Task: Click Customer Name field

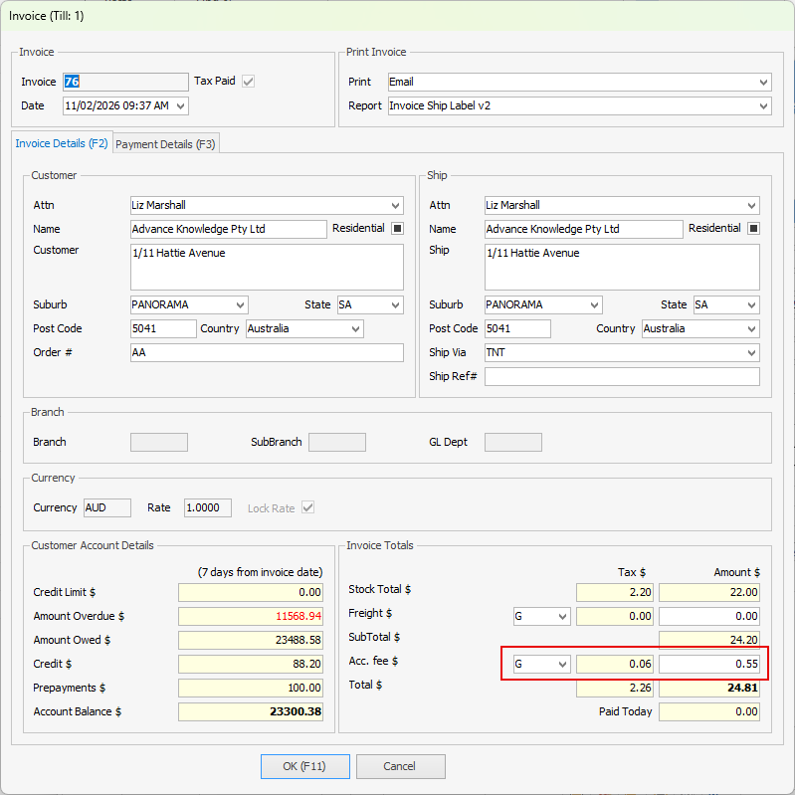Action: [x=228, y=229]
